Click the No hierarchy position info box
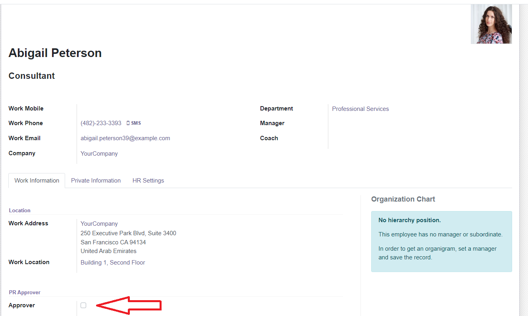528x316 pixels. [x=441, y=241]
